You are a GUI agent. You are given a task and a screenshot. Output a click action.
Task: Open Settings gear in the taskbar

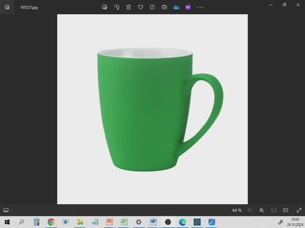pyautogui.click(x=139, y=222)
